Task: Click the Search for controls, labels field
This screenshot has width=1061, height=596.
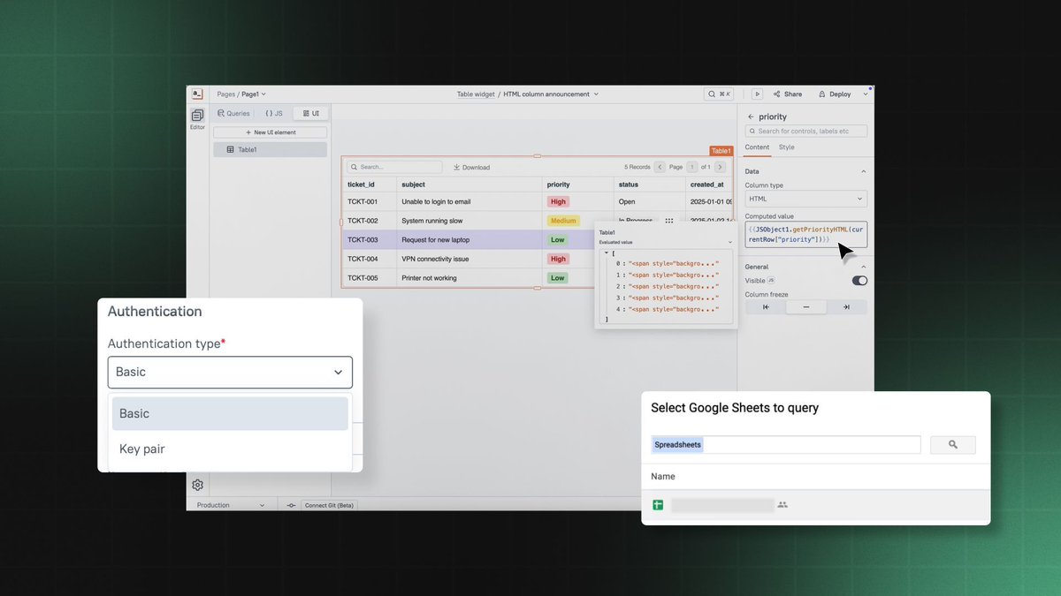Action: (806, 131)
